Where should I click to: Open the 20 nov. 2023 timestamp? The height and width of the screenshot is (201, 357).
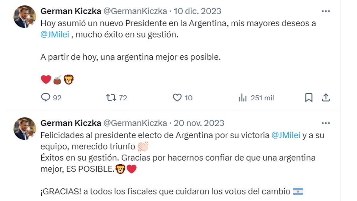tap(199, 123)
